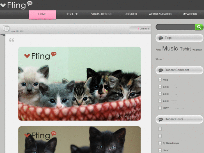Click the Tags section header
204x153 pixels.
(x=179, y=38)
